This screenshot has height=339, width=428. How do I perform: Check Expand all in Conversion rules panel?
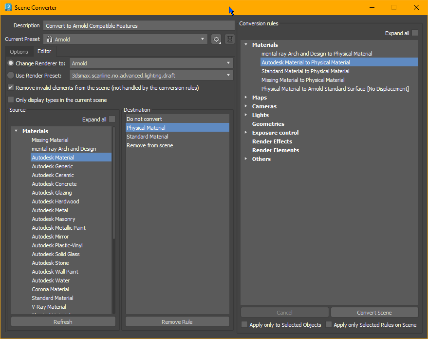tap(415, 33)
